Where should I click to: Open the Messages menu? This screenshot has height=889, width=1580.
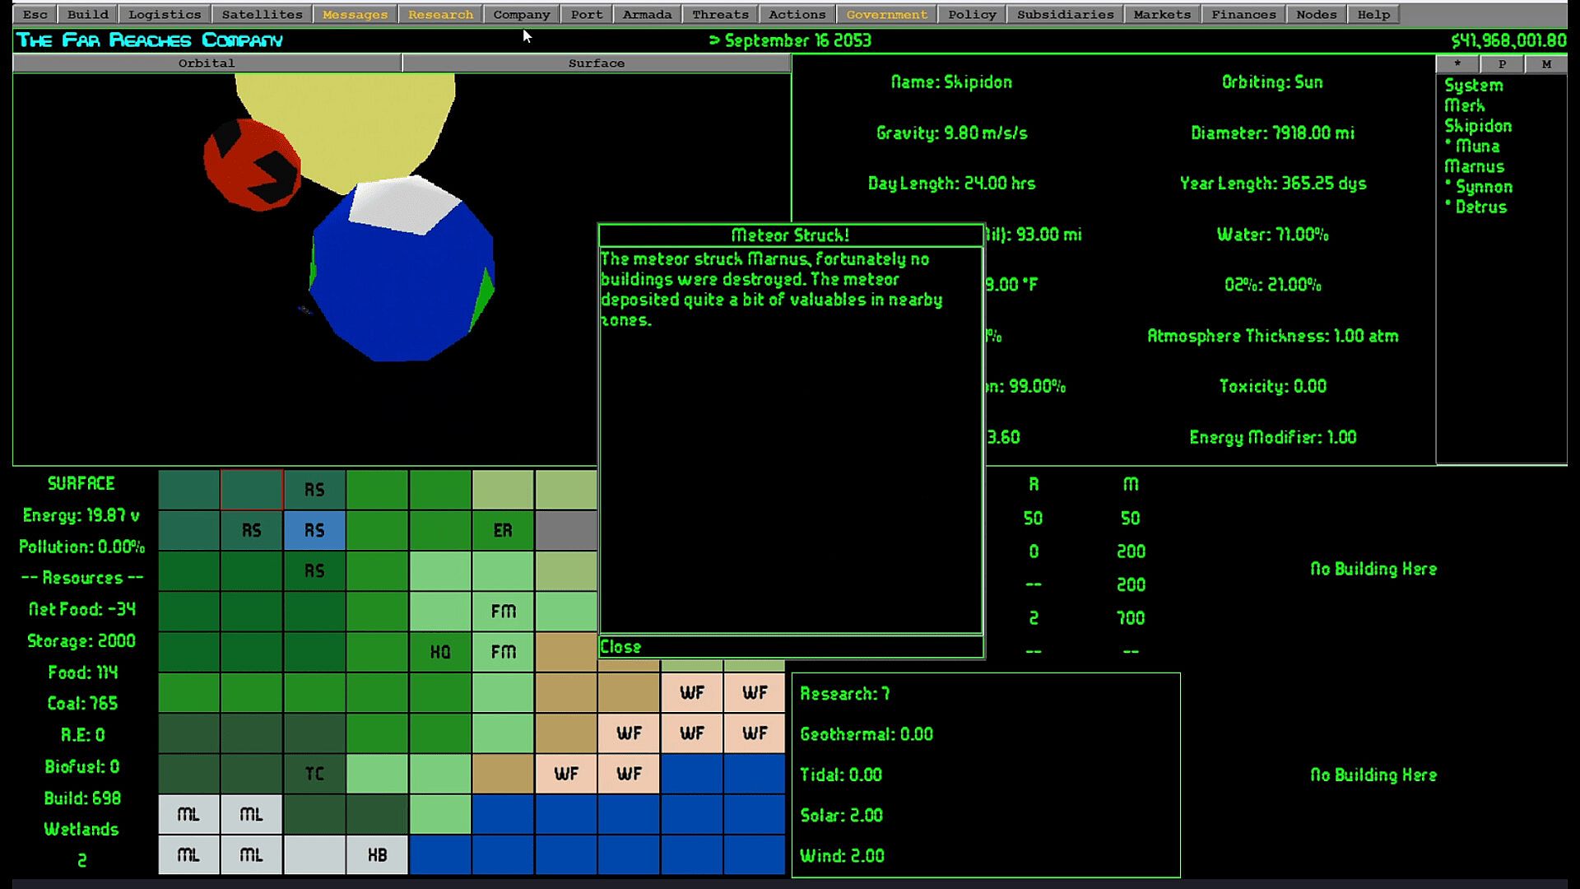[x=355, y=14]
